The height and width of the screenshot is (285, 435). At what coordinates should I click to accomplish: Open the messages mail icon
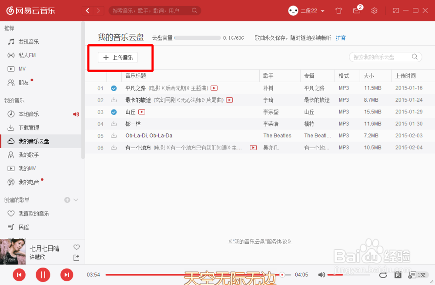click(x=357, y=11)
